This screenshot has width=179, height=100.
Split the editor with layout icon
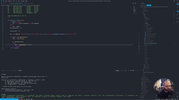[135, 3]
